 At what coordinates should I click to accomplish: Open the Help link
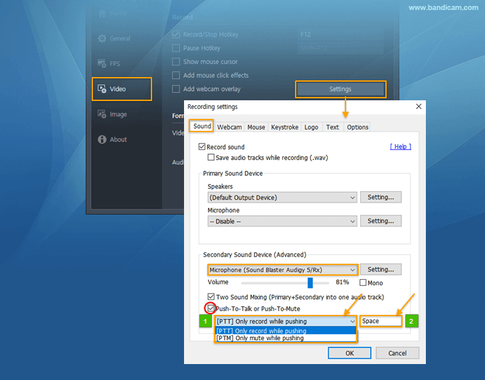(401, 147)
